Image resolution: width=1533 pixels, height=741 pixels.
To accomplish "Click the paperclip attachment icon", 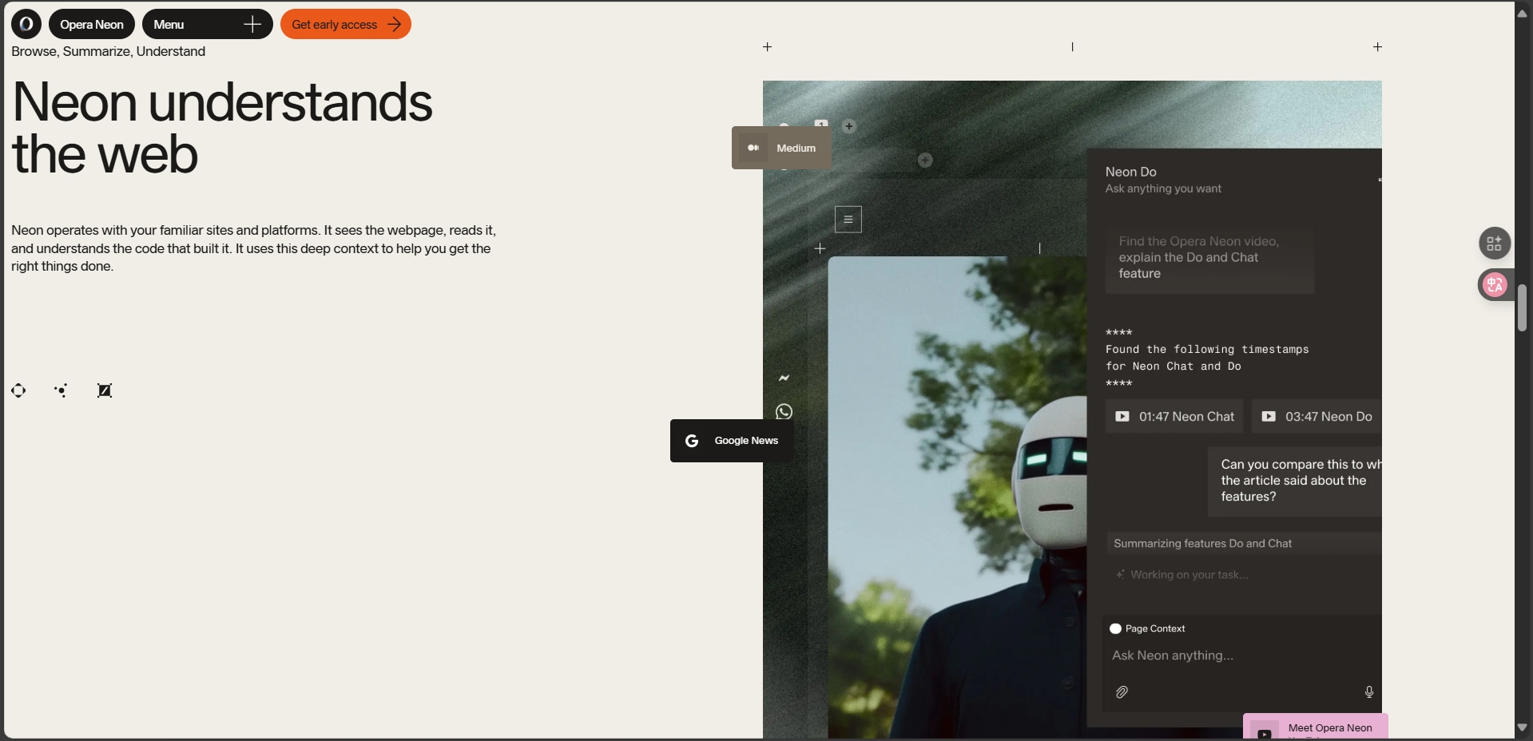I will (x=1122, y=692).
